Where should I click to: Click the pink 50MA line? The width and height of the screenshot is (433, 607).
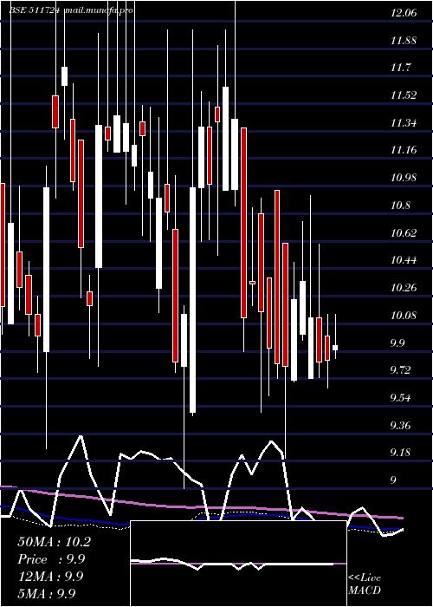pyautogui.click(x=201, y=507)
